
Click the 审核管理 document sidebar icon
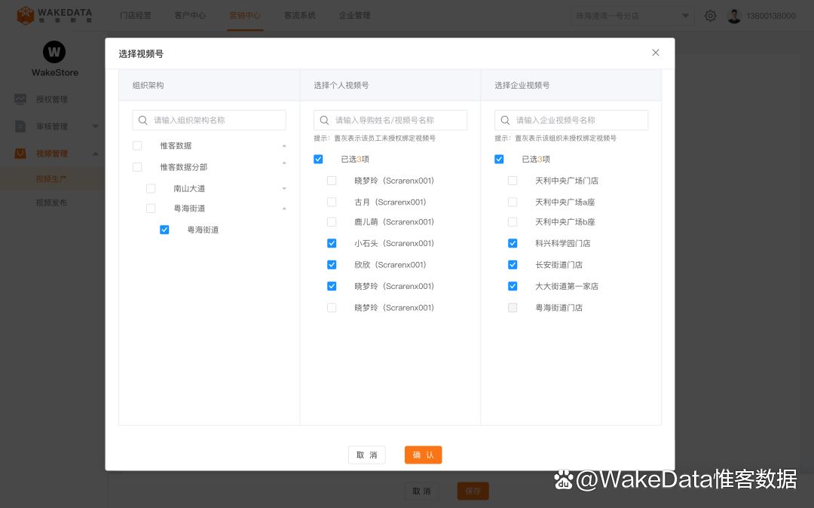click(20, 126)
